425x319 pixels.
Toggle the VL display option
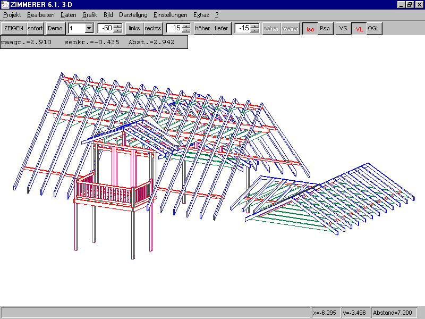pos(359,28)
